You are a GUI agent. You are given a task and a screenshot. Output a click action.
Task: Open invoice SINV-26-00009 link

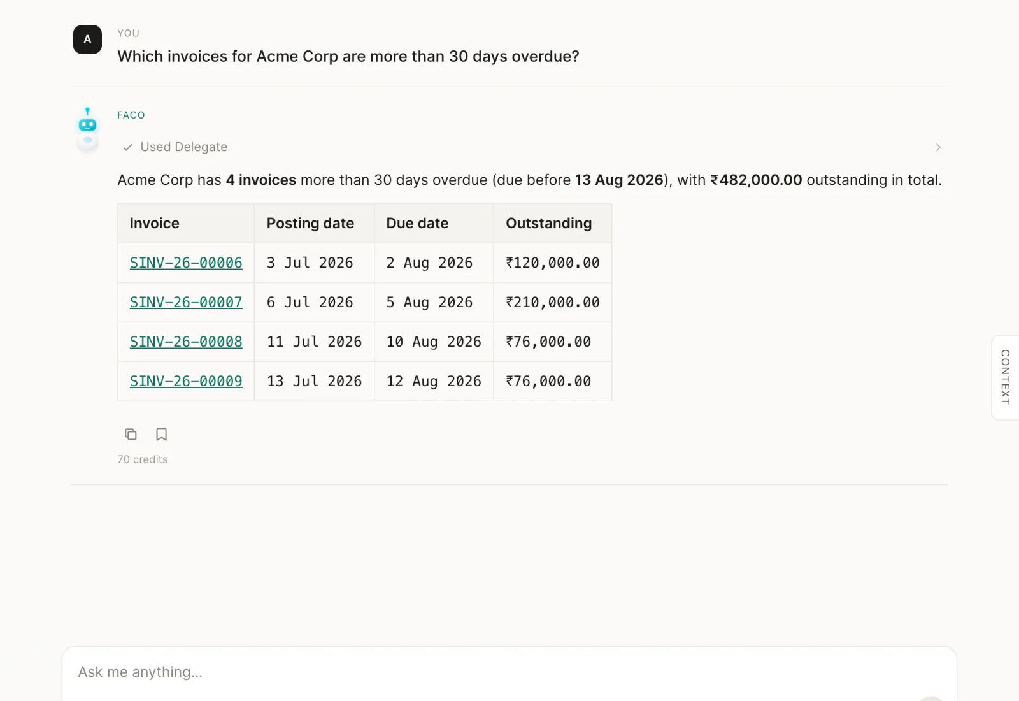click(x=186, y=381)
